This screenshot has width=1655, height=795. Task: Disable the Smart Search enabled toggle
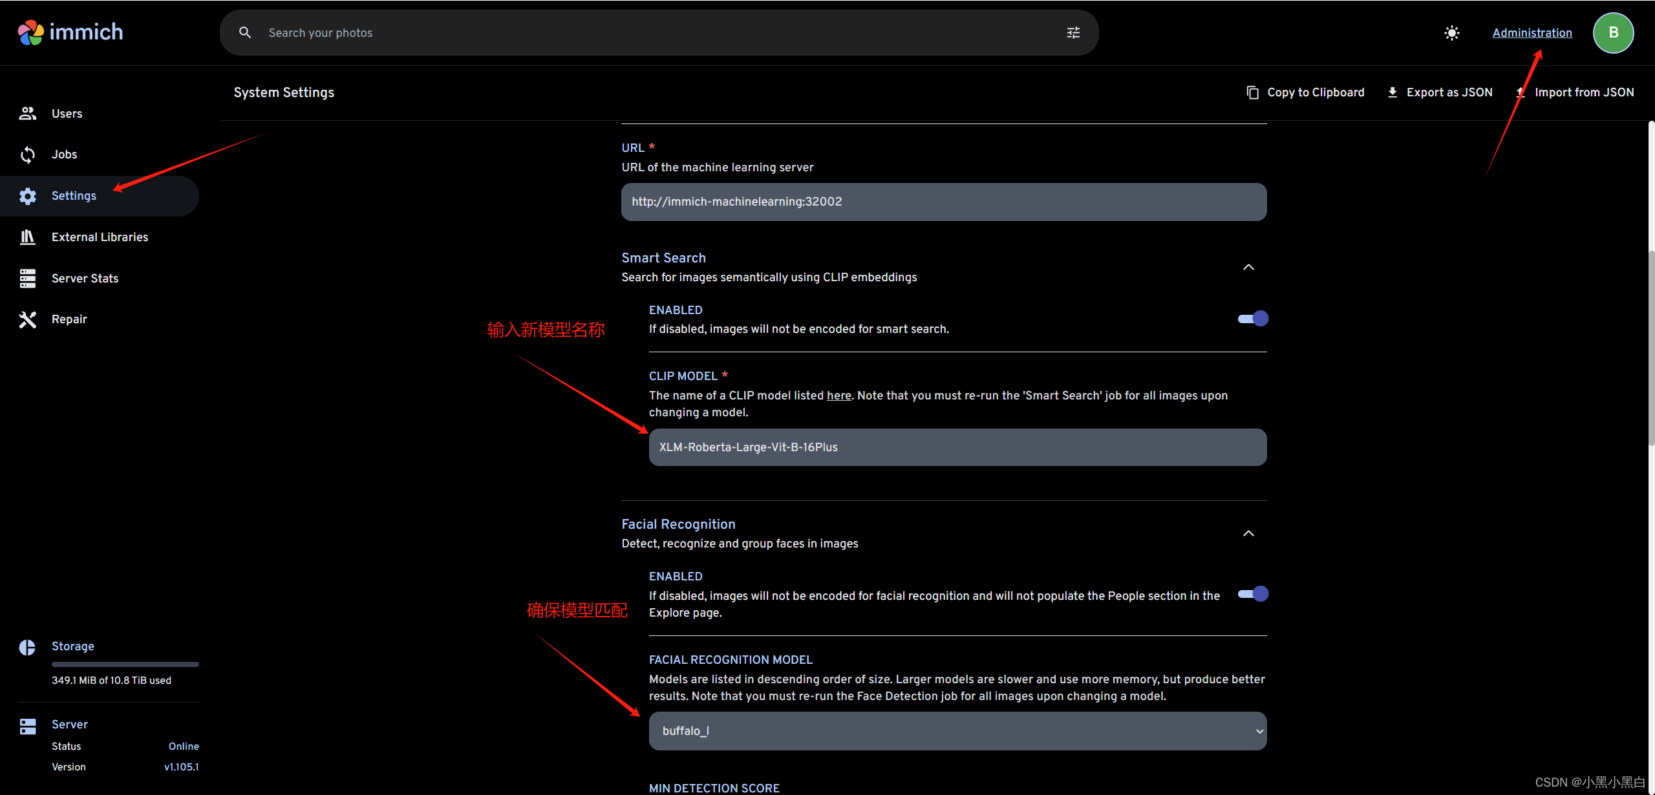(1252, 319)
